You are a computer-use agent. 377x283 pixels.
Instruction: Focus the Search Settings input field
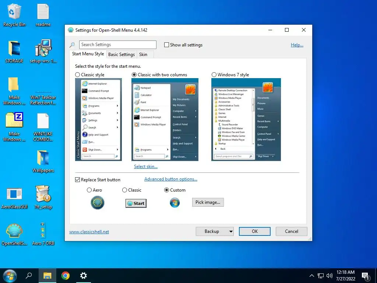117,45
